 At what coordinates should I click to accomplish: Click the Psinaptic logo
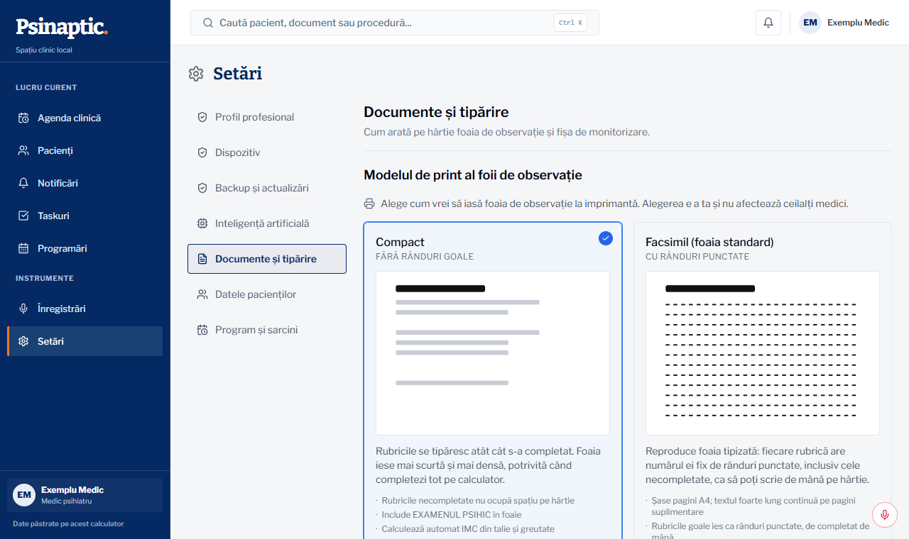pos(62,27)
